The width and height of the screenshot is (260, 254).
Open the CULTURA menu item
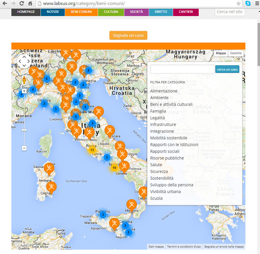point(111,12)
